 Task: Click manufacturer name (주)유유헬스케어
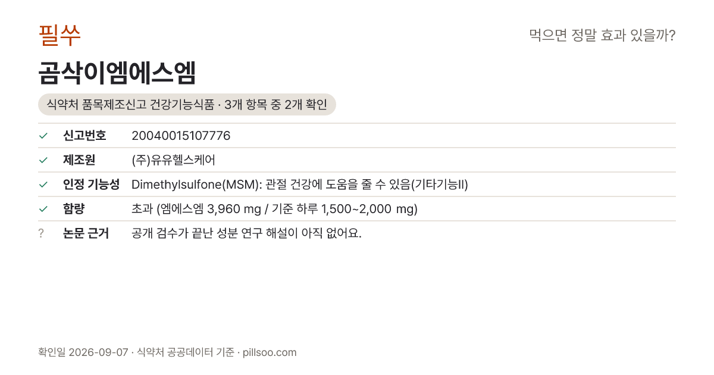click(x=173, y=160)
